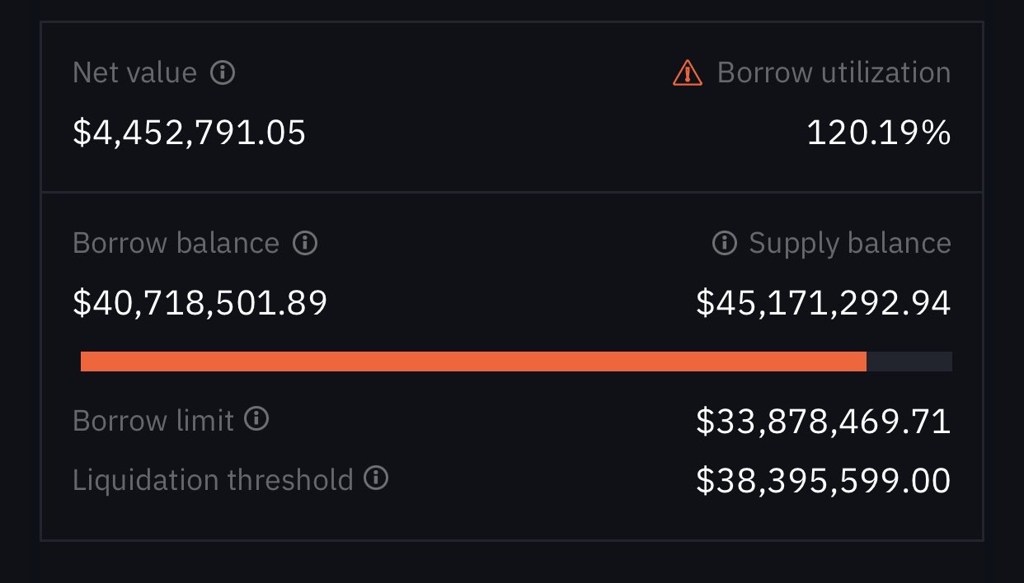The image size is (1024, 583).
Task: Click the 120.19% utilization figure
Action: tap(879, 133)
